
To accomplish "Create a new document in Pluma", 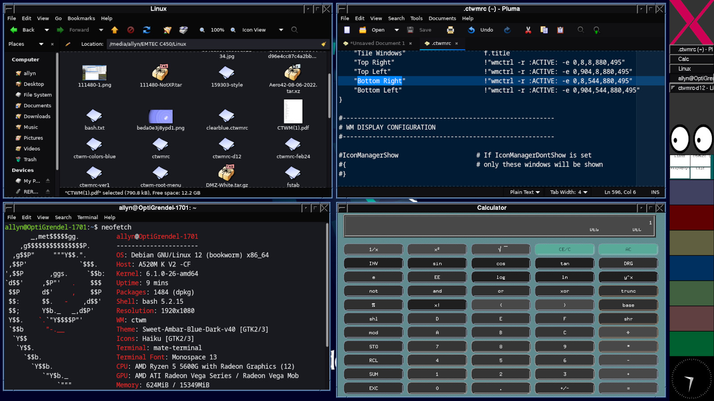I will [347, 30].
